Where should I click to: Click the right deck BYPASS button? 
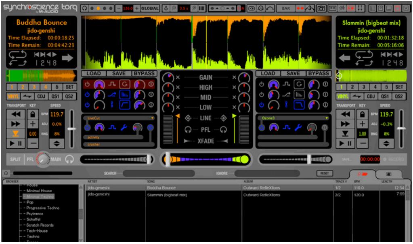point(319,73)
